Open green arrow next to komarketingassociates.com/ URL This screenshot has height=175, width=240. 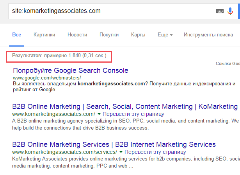point(99,114)
